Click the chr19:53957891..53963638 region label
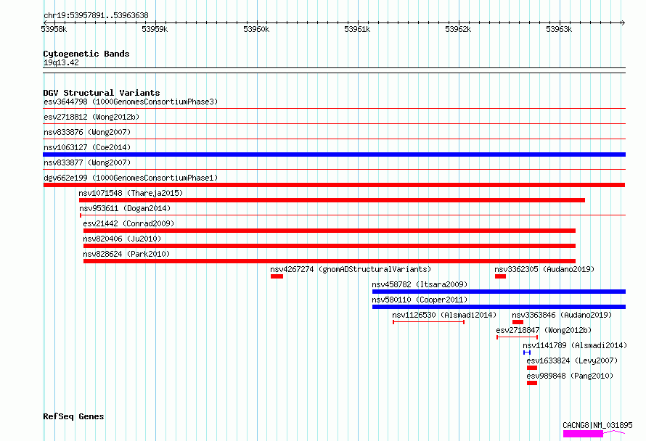The width and height of the screenshot is (646, 441). [96, 15]
